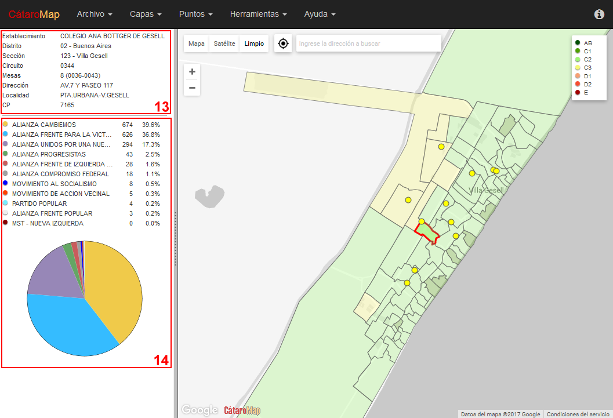
Task: Click the Distrito value 02 - Buenos Aires
Action: [x=86, y=46]
